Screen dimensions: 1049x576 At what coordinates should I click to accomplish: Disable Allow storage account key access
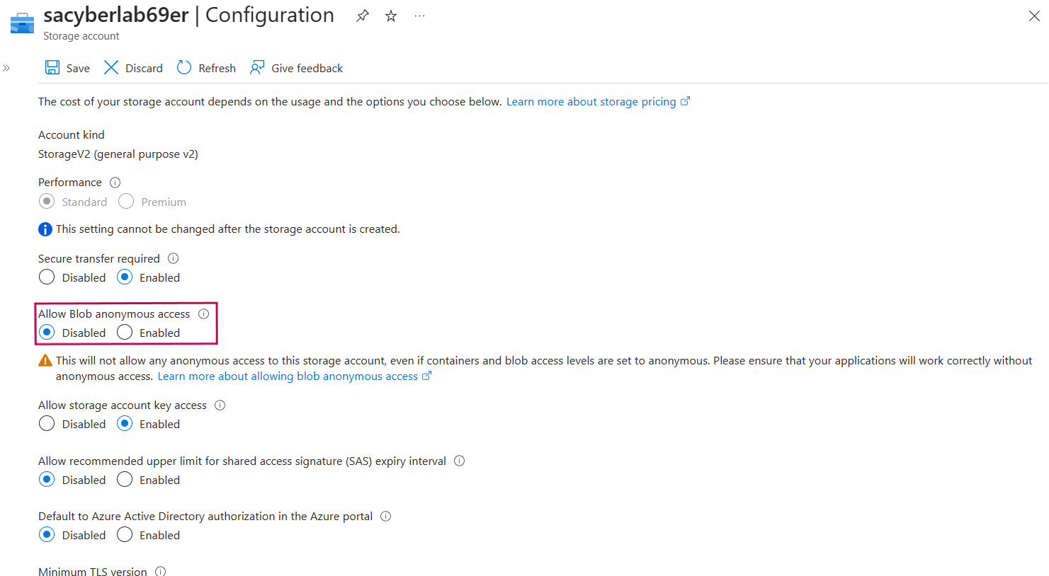(47, 423)
